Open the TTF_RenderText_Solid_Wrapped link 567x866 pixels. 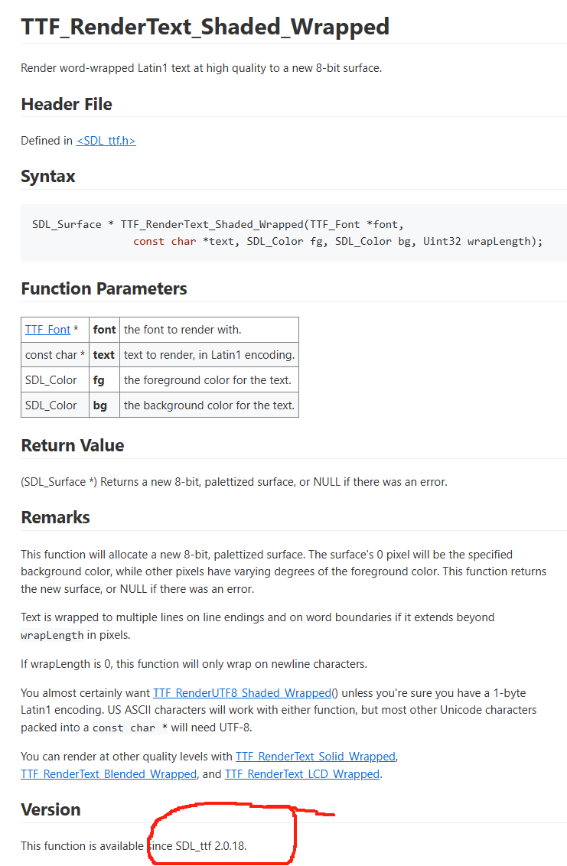pyautogui.click(x=315, y=757)
